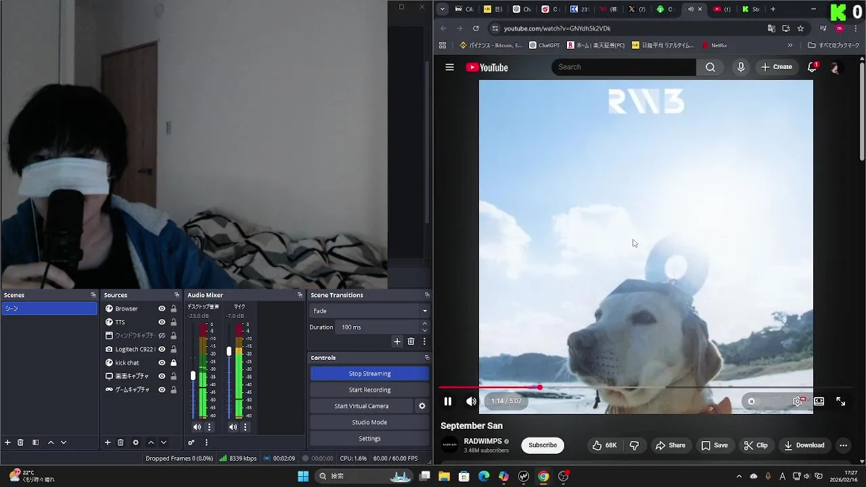This screenshot has width=866, height=487.
Task: Add a new scene in OBS Scenes panel
Action: click(7, 442)
